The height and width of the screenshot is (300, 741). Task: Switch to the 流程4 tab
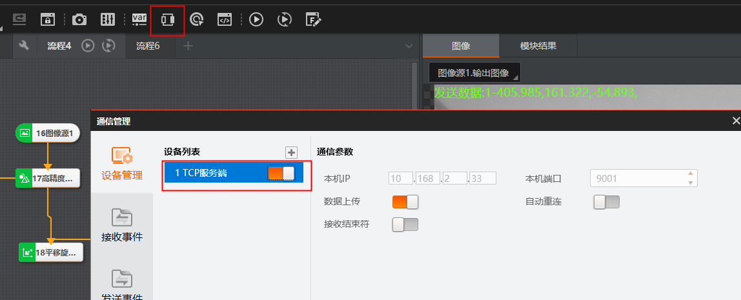click(x=59, y=46)
